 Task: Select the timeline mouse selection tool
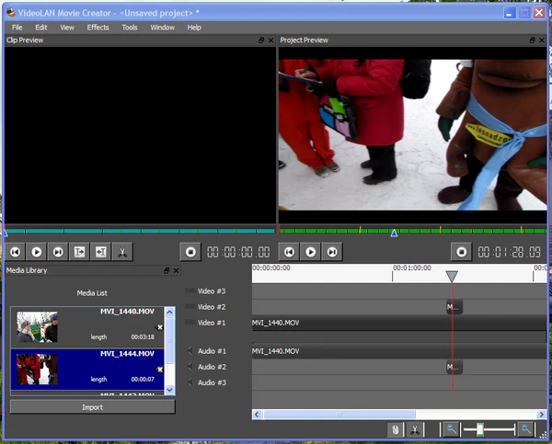pyautogui.click(x=394, y=429)
